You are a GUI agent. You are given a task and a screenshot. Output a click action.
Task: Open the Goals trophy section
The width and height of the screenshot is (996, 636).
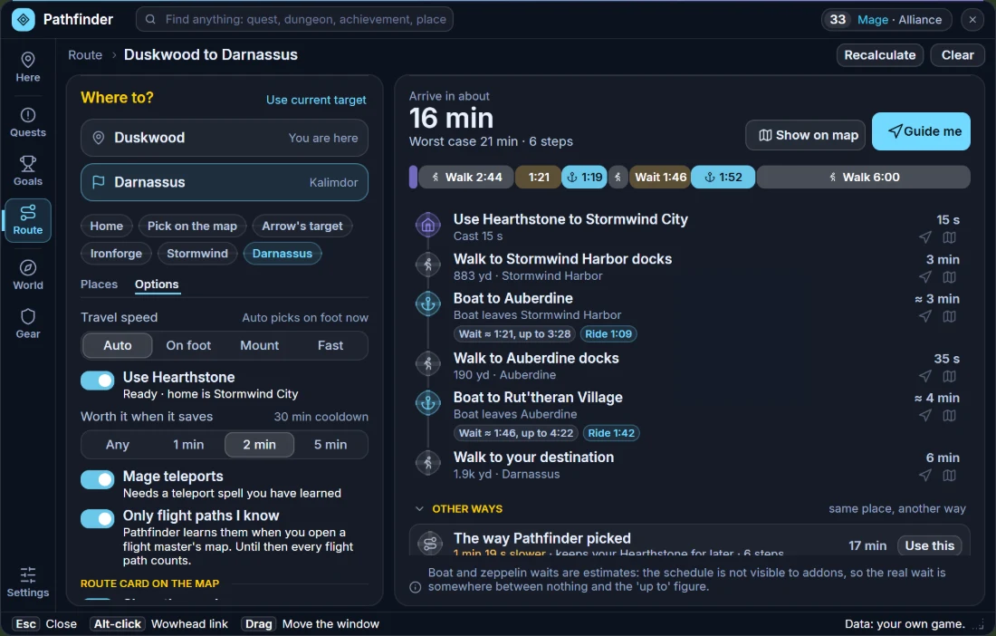28,171
